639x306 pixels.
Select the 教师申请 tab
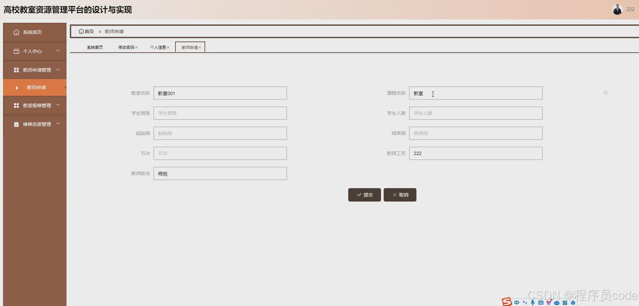189,47
